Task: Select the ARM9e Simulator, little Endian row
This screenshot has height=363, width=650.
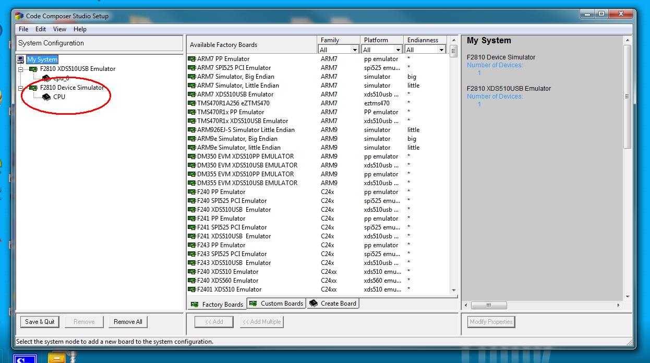Action: pyautogui.click(x=318, y=148)
